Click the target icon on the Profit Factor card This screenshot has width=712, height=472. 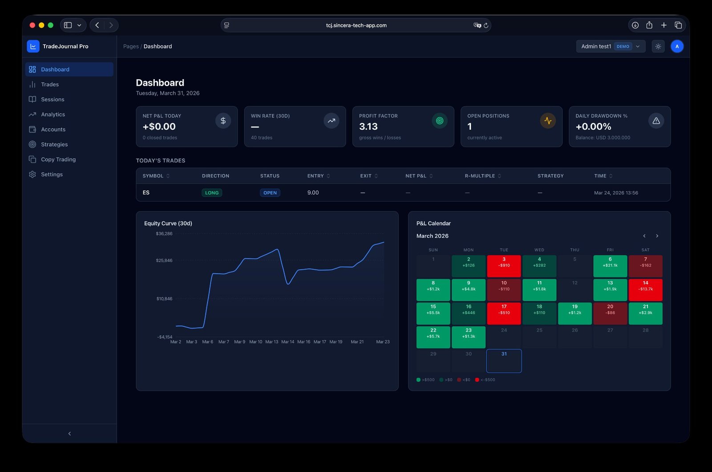(x=439, y=120)
